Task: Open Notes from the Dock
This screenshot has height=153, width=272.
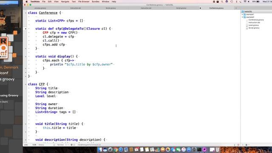Action: point(147,150)
